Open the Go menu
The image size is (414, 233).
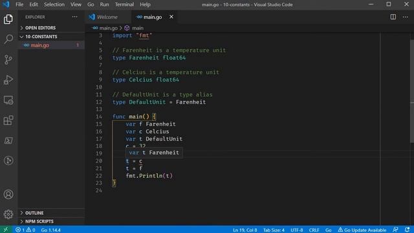91,5
